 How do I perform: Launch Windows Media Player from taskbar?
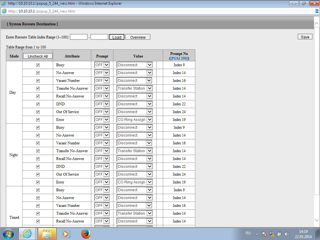(66, 234)
